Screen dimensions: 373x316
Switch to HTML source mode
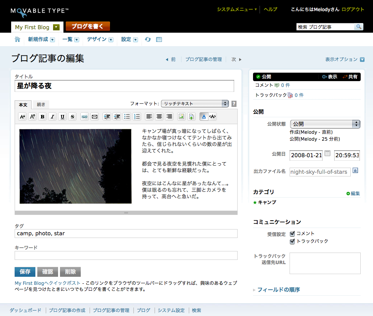point(212,116)
